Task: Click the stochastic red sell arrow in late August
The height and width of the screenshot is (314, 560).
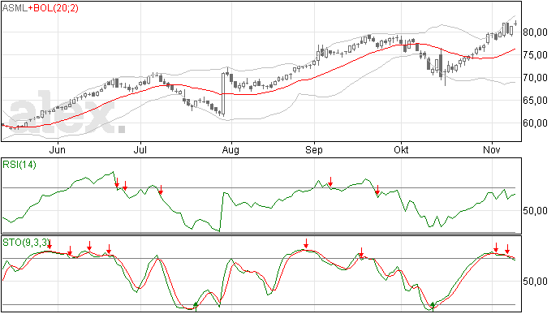Action: [x=306, y=243]
